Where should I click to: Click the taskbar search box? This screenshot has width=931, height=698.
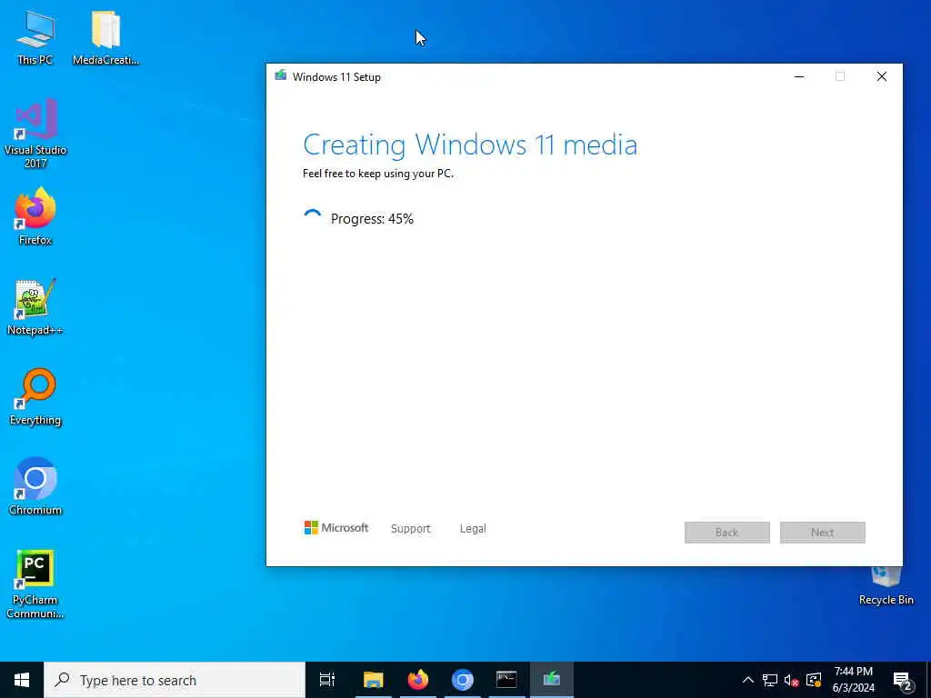[x=175, y=680]
